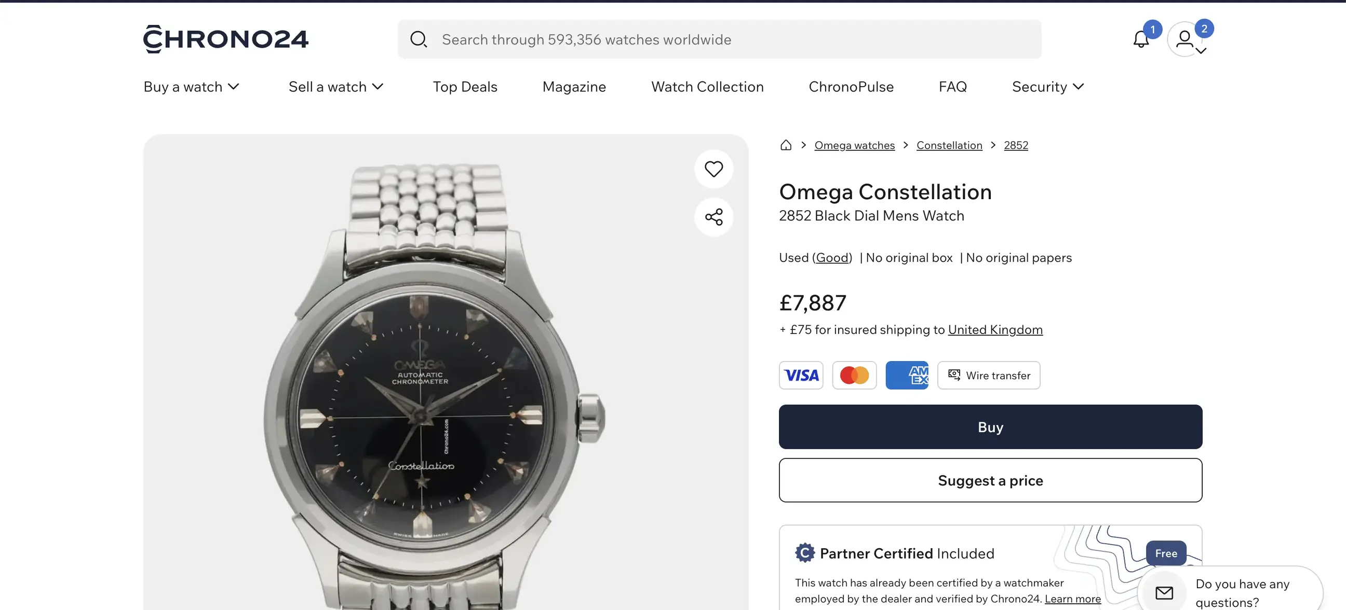Go to the ChronoPulse section
1346x610 pixels.
click(851, 87)
